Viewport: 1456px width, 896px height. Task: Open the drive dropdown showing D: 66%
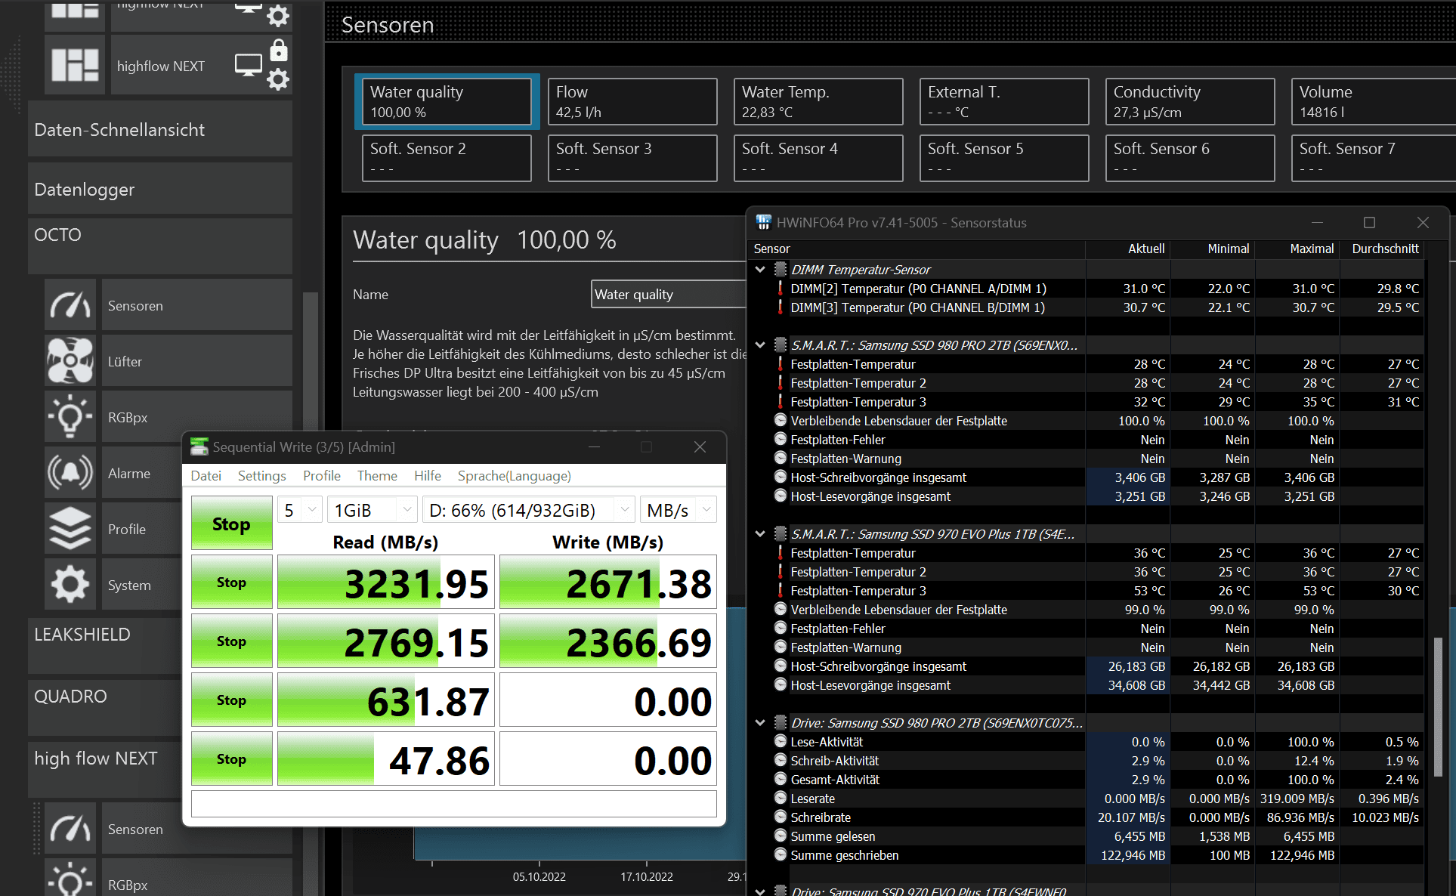coord(528,510)
